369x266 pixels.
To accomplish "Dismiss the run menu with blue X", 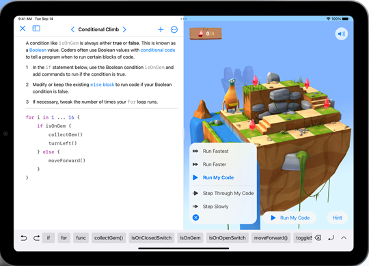I will point(195,218).
